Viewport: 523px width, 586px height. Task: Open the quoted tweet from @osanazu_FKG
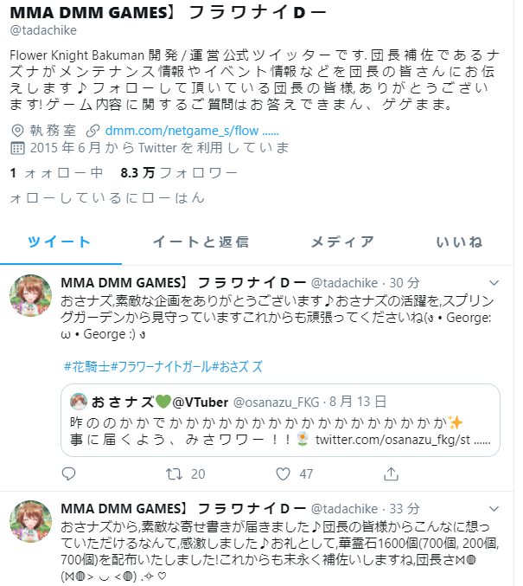point(280,420)
